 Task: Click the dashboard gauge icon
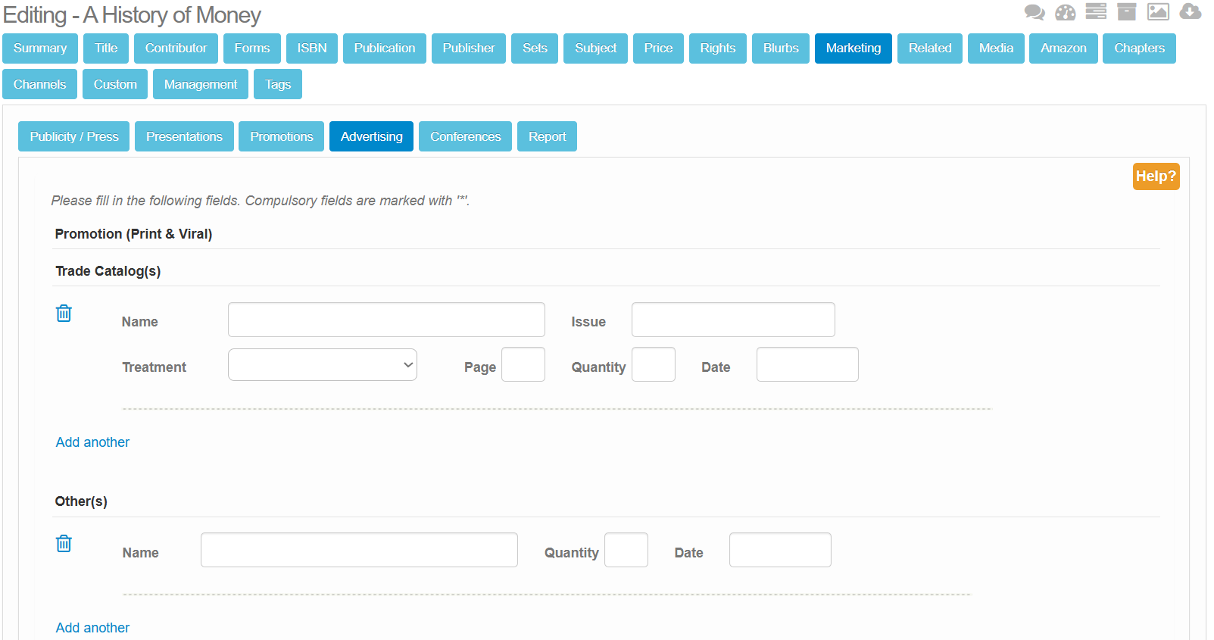pos(1065,12)
